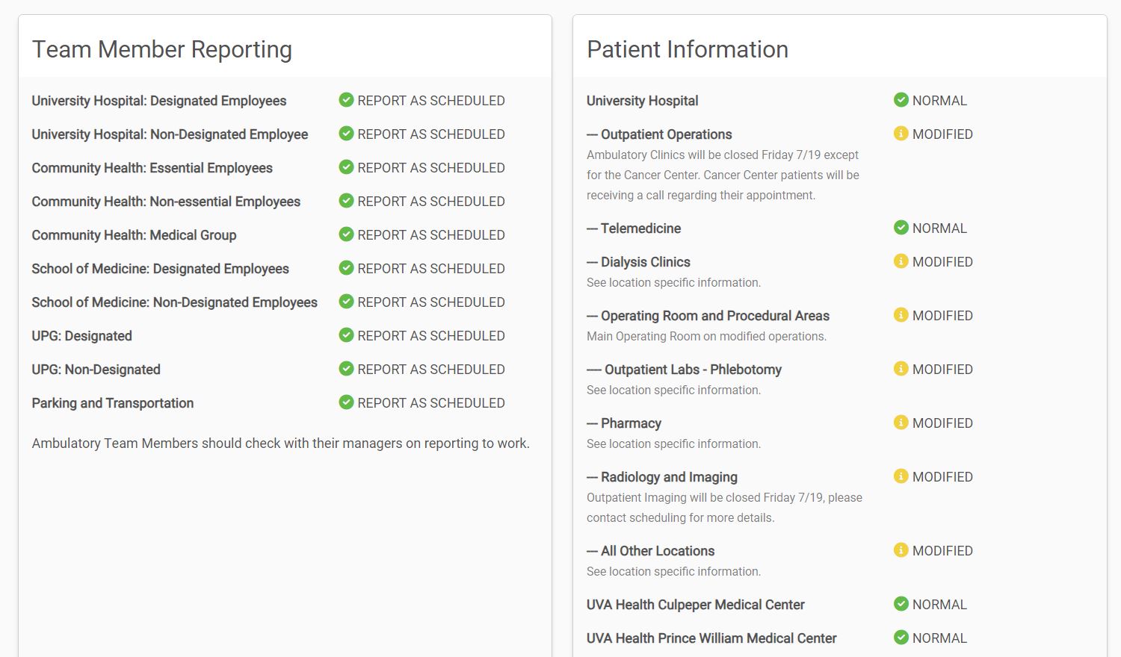Click MODIFIED status text for Outpatient Operations

tap(942, 134)
